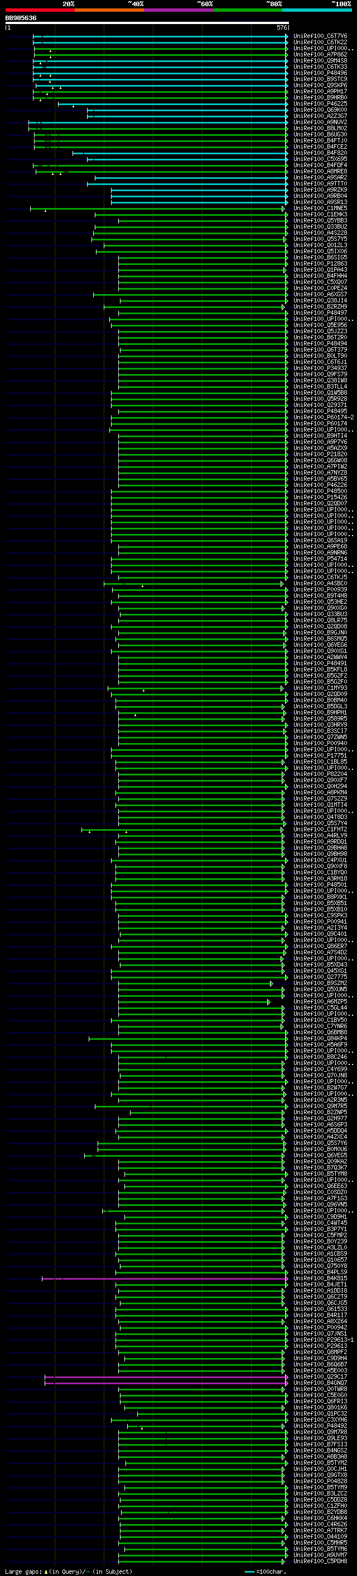Click hit label UniRef100_C1MY93
Viewport: 357px width, 1576px height.
pos(320,688)
